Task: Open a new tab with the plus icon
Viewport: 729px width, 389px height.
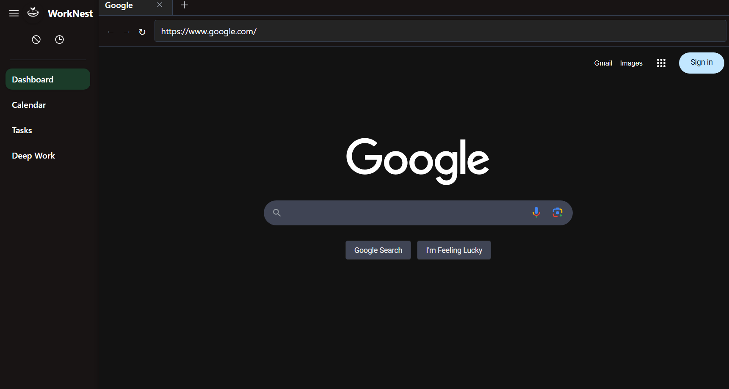Action: [x=184, y=5]
